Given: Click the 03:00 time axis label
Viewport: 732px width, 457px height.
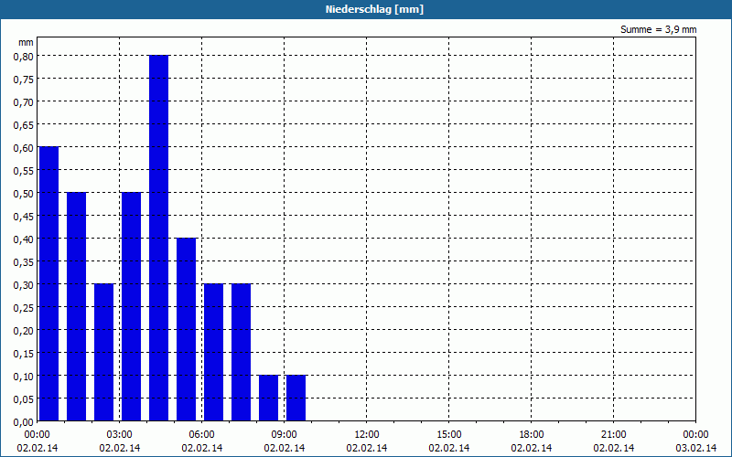Looking at the screenshot, I should coord(120,435).
